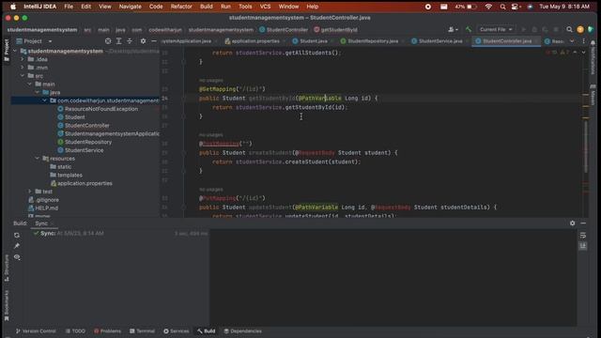The image size is (601, 338).
Task: Click the Build panel restart sync icon
Action: pyautogui.click(x=17, y=235)
